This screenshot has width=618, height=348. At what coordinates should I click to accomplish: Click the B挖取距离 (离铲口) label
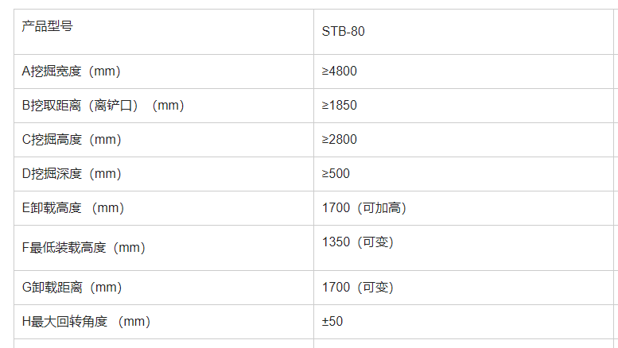103,106
